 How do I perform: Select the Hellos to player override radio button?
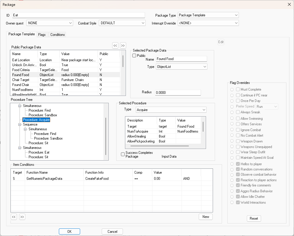232,164
